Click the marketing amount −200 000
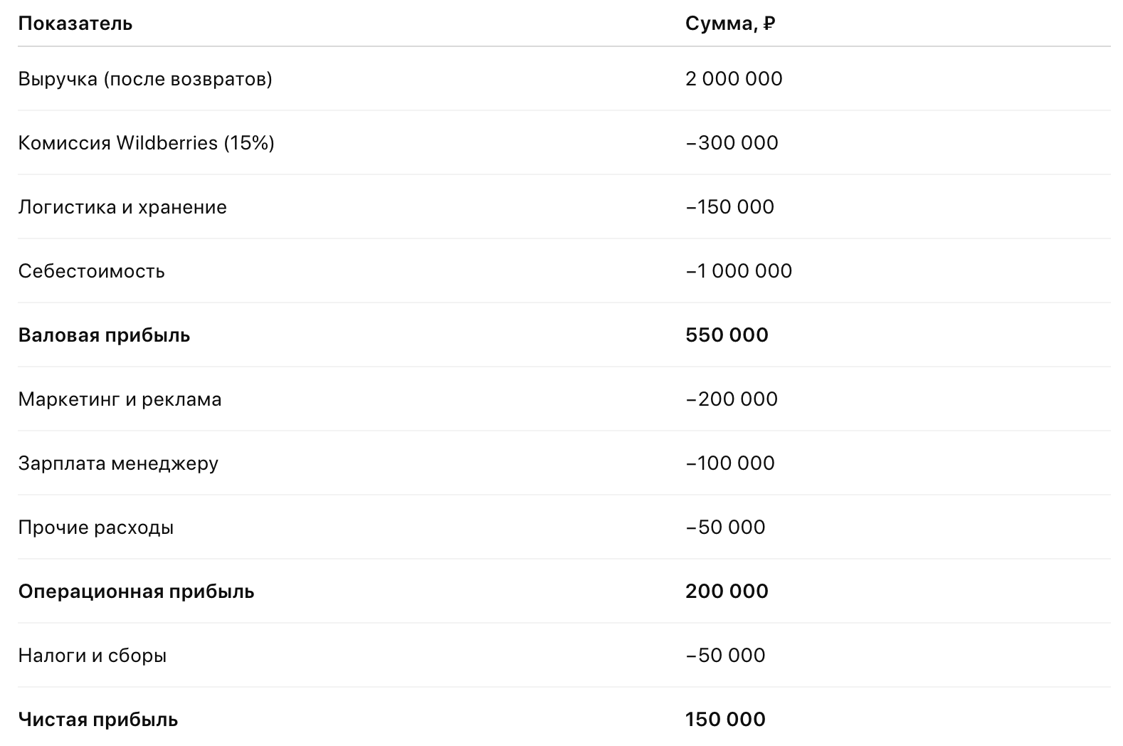The image size is (1123, 746). (x=732, y=399)
